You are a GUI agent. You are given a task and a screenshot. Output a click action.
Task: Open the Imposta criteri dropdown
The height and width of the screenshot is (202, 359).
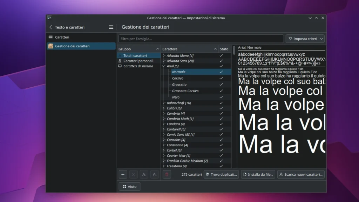[x=305, y=39]
